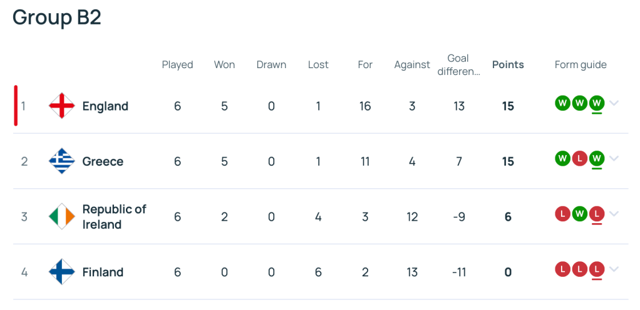Open the Finland team link

point(103,272)
